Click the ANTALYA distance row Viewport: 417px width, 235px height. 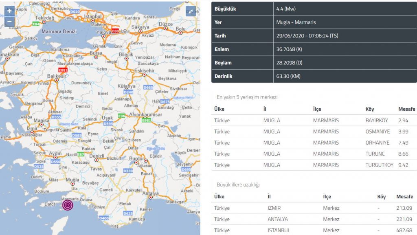point(314,219)
